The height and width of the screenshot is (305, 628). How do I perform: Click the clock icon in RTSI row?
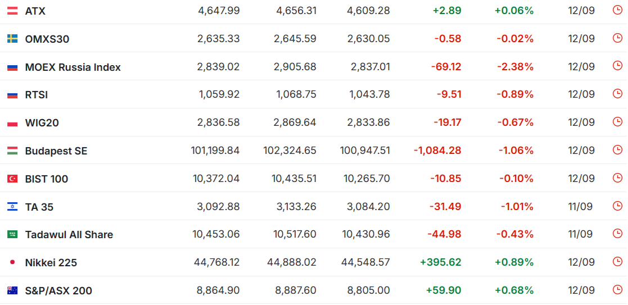pyautogui.click(x=617, y=94)
